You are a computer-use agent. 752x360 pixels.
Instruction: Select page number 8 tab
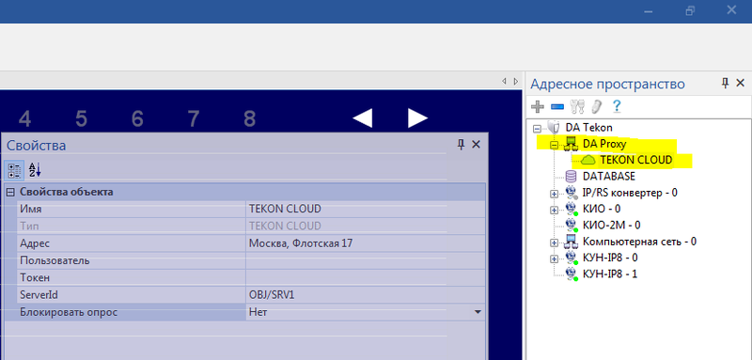(249, 118)
